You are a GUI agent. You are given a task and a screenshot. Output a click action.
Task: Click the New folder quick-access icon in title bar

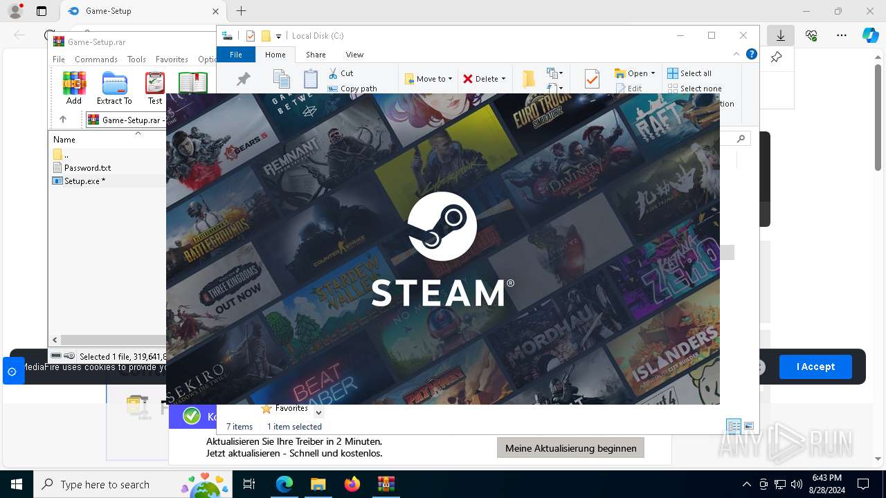coord(266,36)
